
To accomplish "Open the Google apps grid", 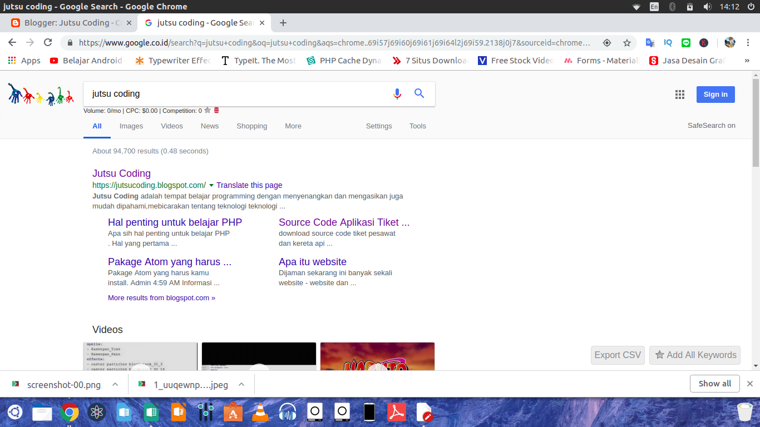I will coord(680,95).
